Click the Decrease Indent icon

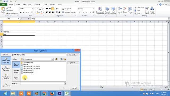click(57, 13)
